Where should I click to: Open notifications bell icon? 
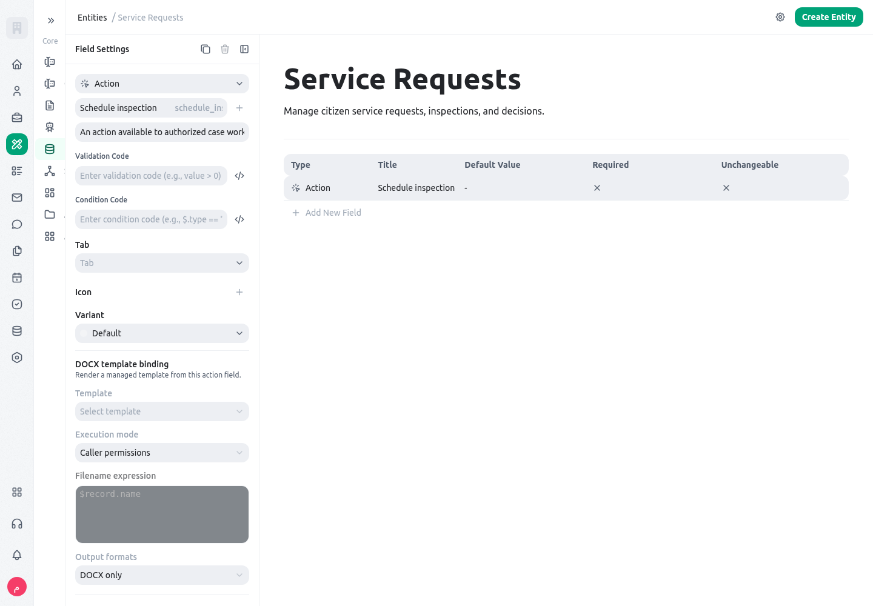(x=17, y=555)
